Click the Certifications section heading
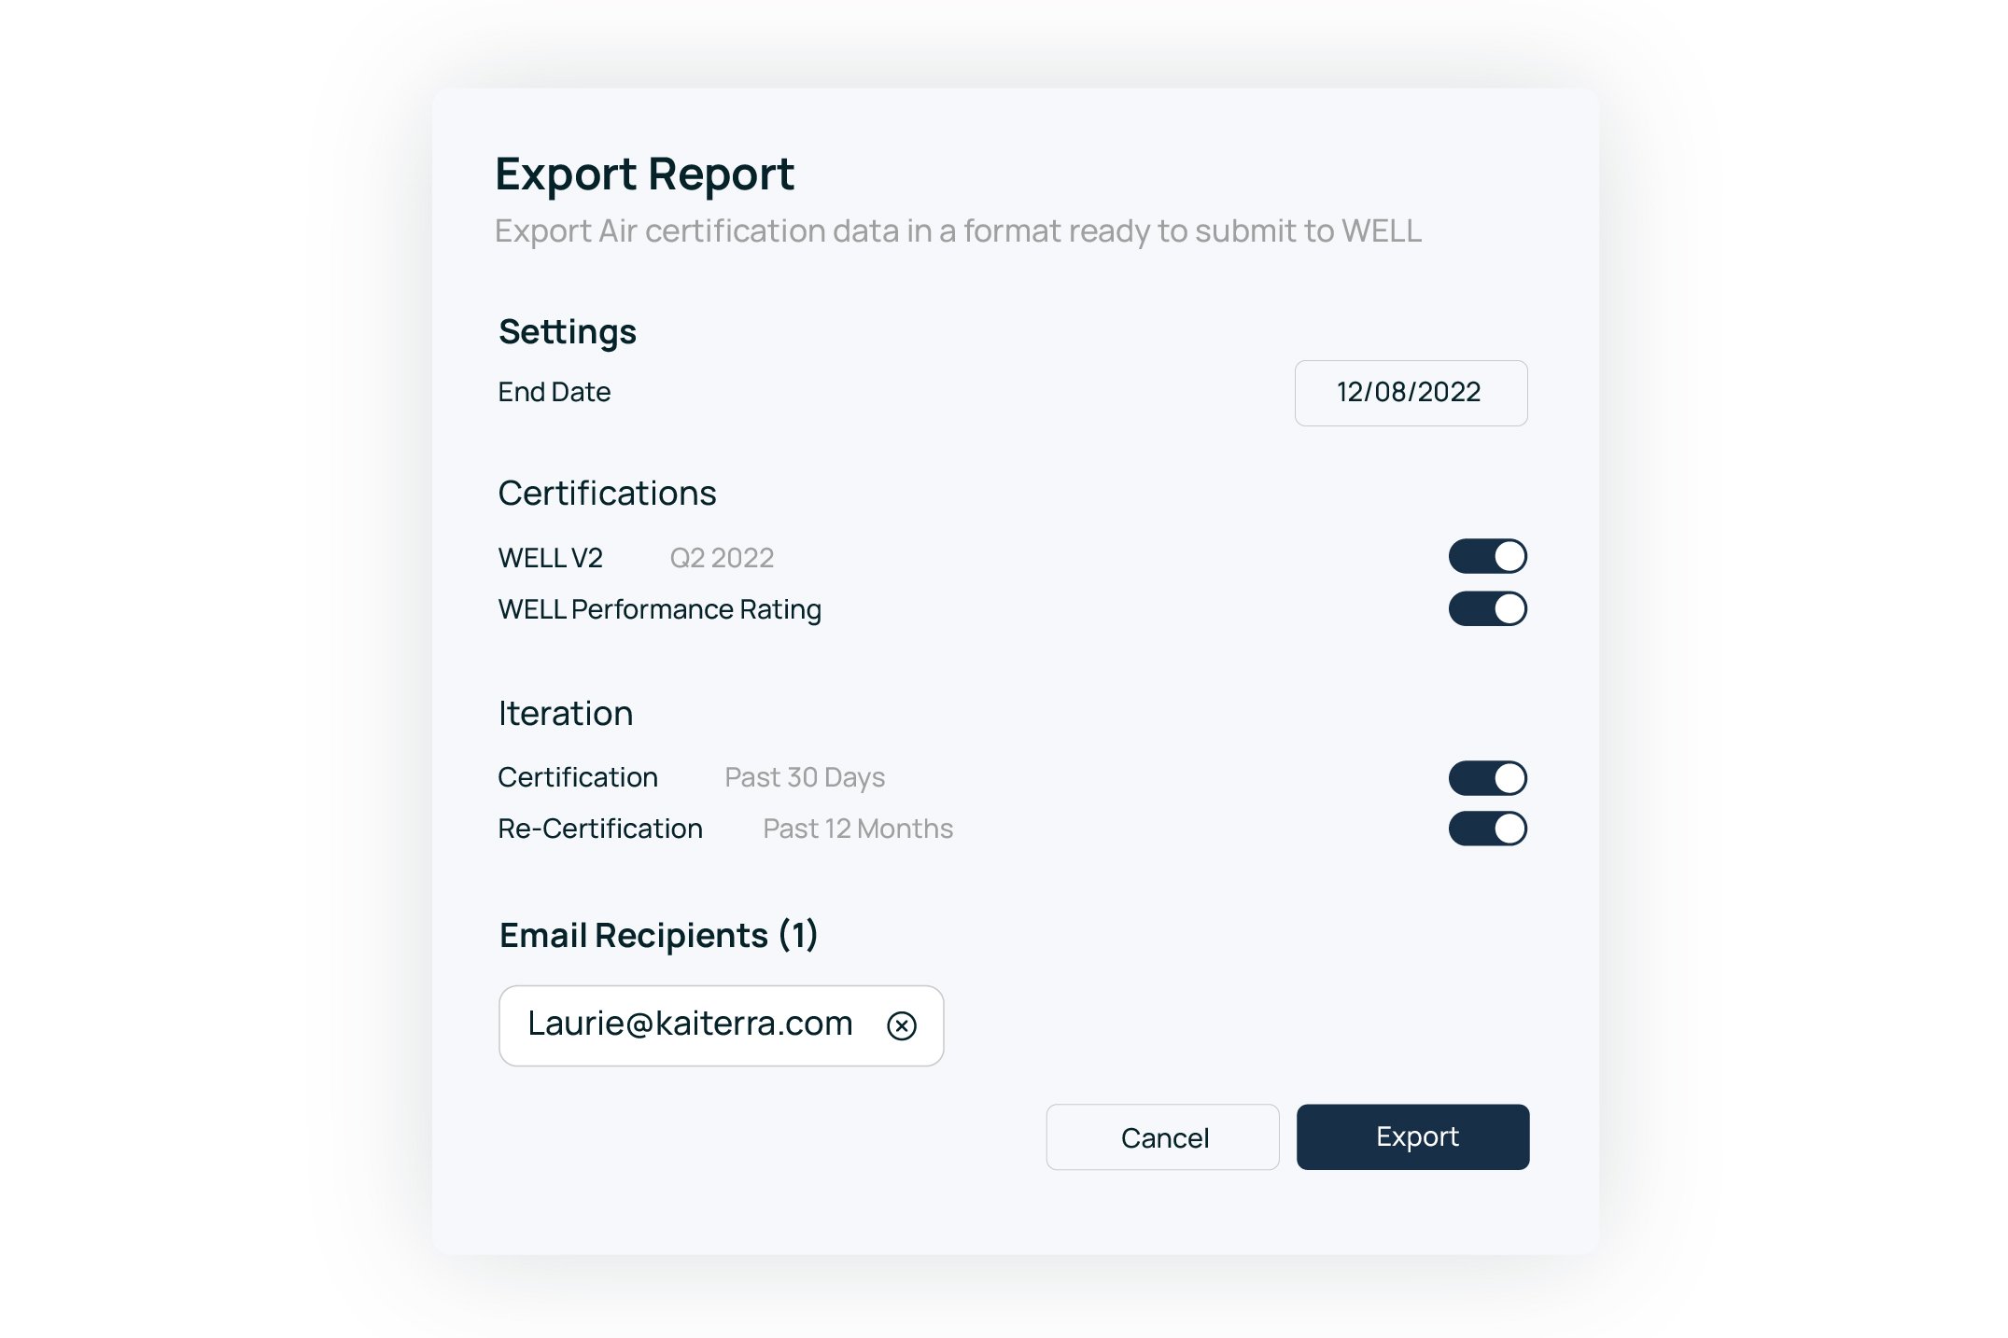This screenshot has width=2008, height=1338. 607,494
